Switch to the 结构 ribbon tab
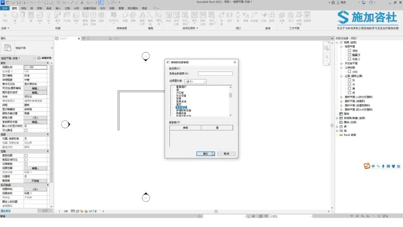The height and width of the screenshot is (227, 403). click(x=24, y=8)
